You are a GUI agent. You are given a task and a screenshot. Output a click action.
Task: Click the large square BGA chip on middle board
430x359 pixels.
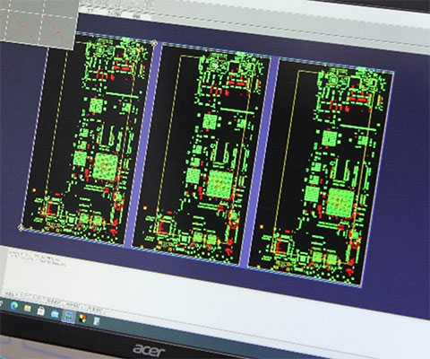click(220, 184)
